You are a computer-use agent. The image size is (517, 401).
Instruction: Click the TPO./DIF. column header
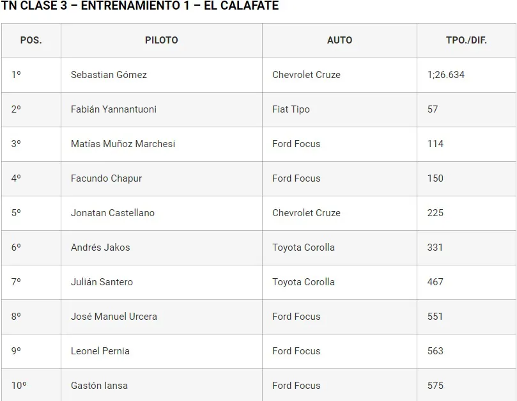click(466, 40)
